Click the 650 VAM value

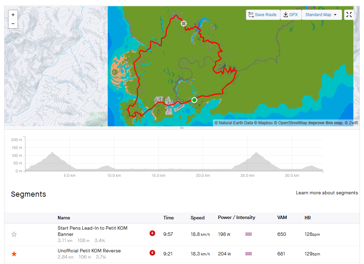point(282,234)
